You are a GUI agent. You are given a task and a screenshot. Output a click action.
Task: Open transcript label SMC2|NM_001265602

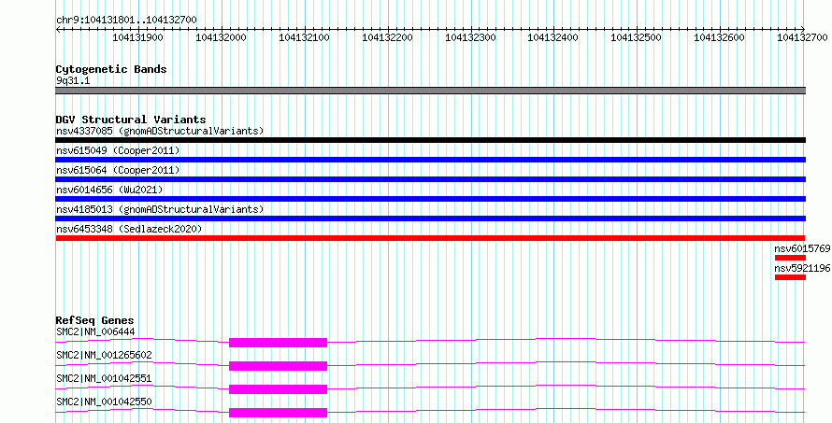tap(104, 355)
